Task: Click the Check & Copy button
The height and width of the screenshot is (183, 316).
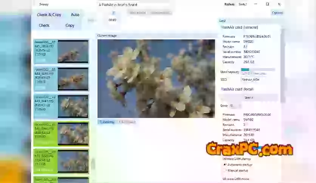Action: click(x=49, y=15)
